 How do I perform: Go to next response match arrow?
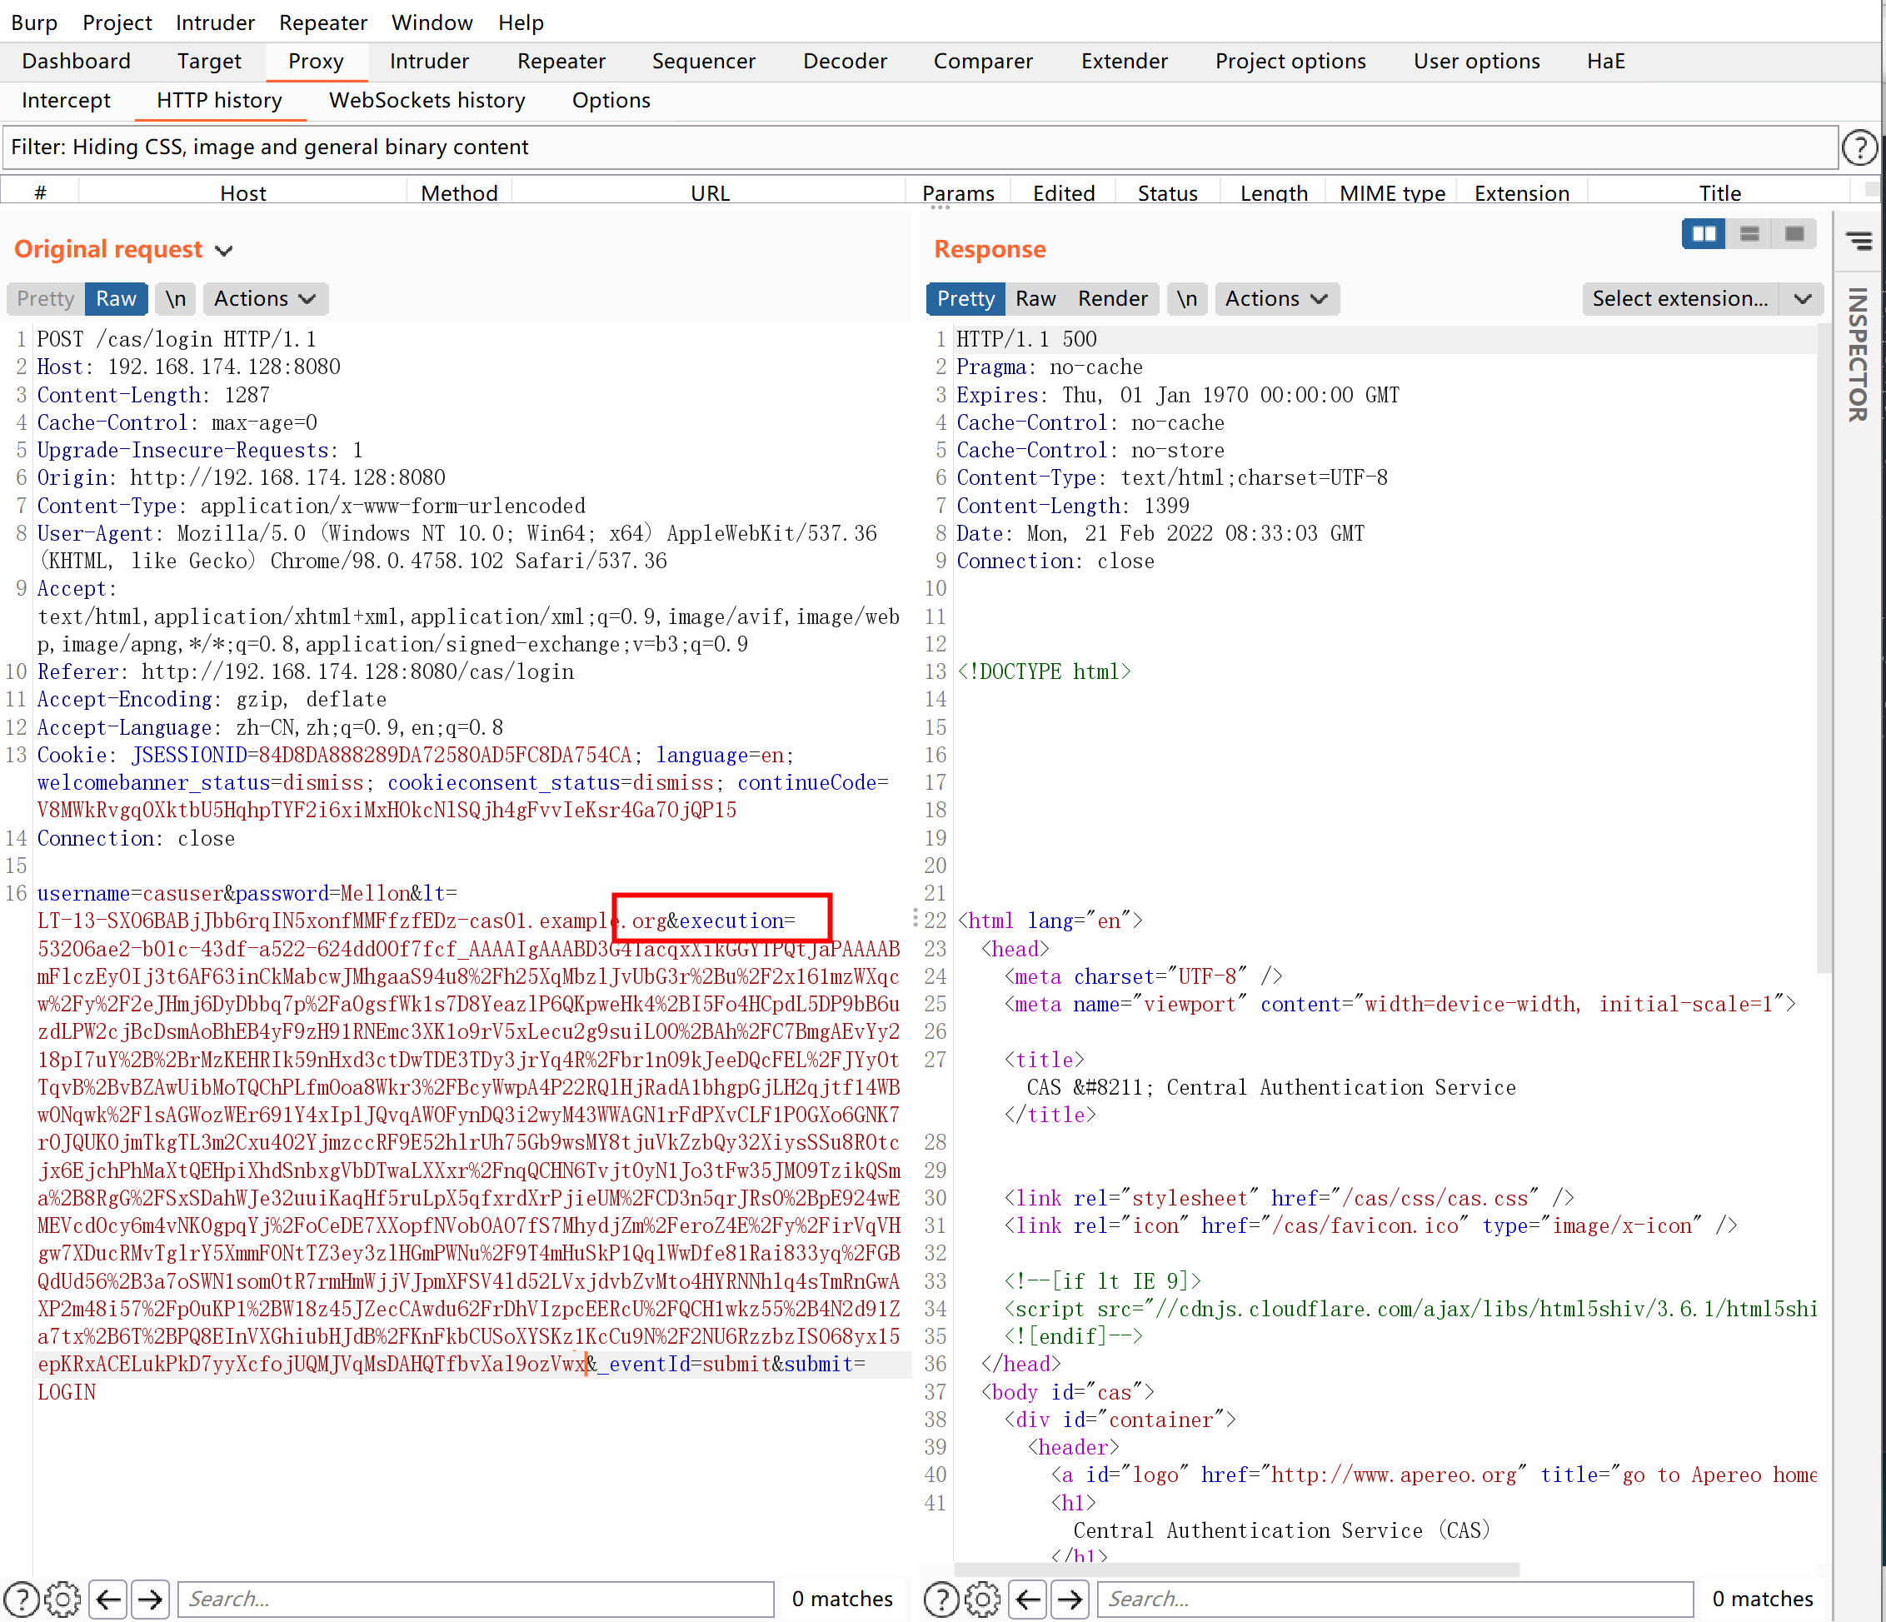[x=1070, y=1600]
